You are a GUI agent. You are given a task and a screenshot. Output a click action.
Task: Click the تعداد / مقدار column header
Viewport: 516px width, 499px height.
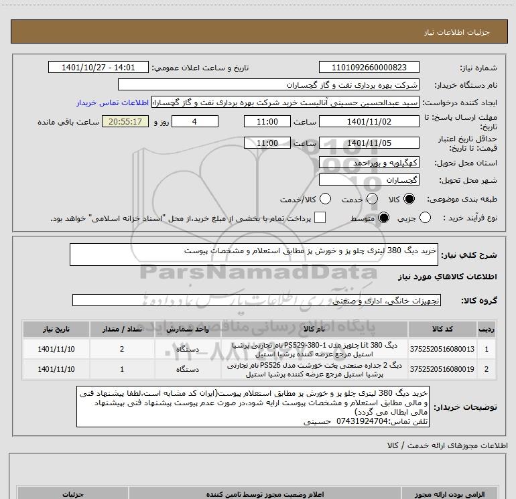pos(122,329)
